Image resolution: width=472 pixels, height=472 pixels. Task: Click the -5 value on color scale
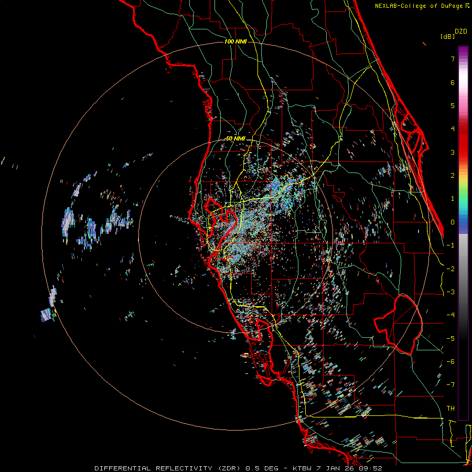tap(450, 339)
